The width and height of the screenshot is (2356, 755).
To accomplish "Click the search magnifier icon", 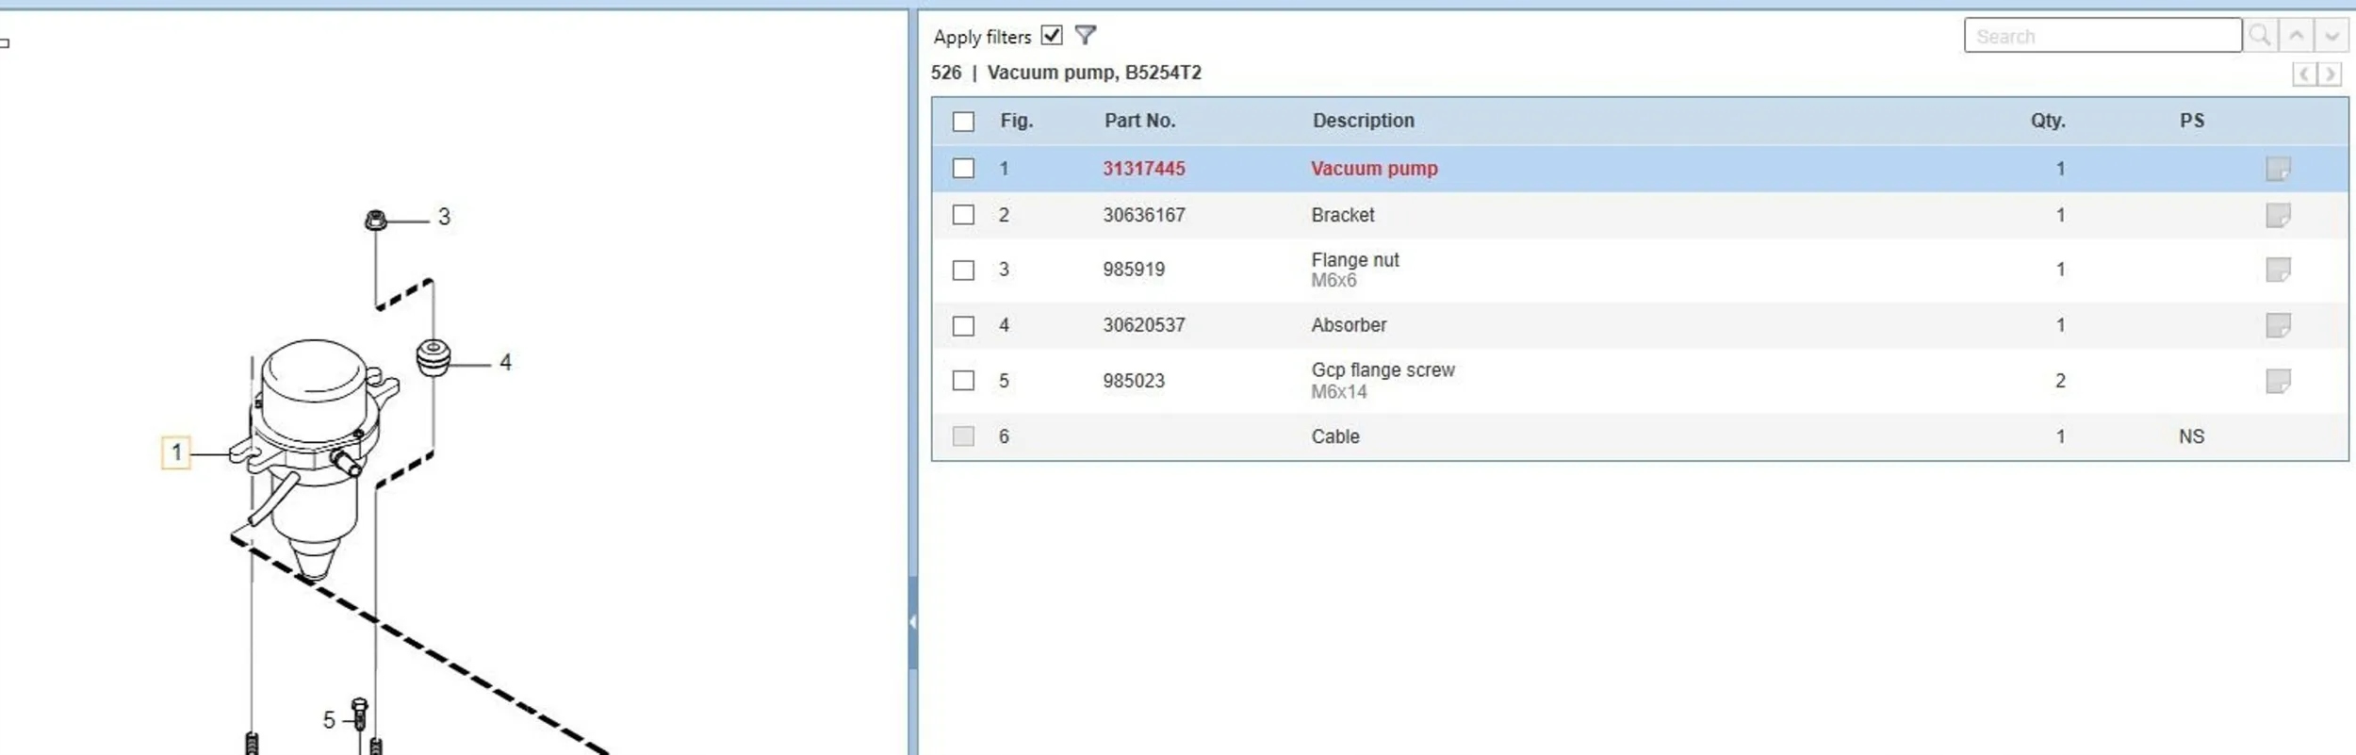I will point(2259,36).
